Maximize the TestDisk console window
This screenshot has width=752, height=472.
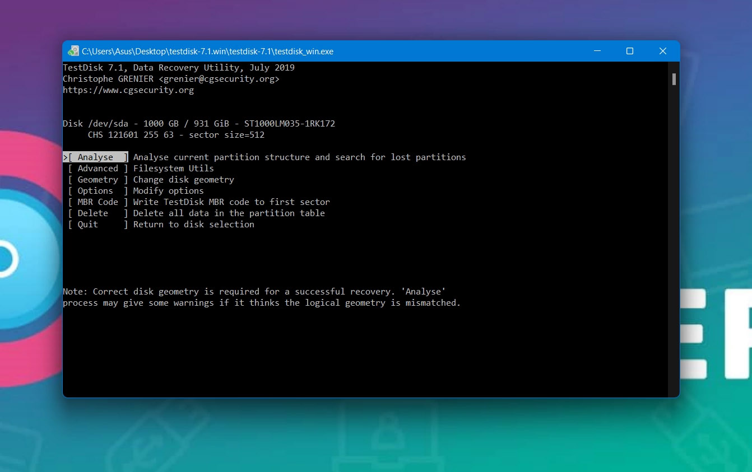pos(630,51)
